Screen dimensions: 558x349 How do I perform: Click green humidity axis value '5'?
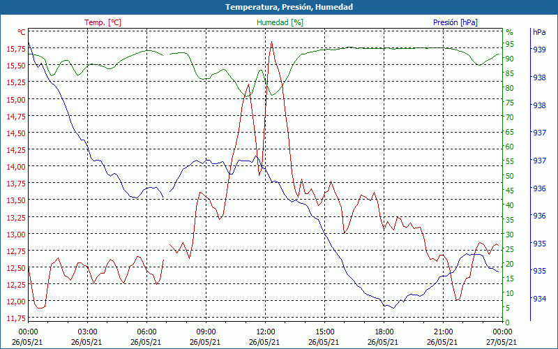tap(508, 308)
